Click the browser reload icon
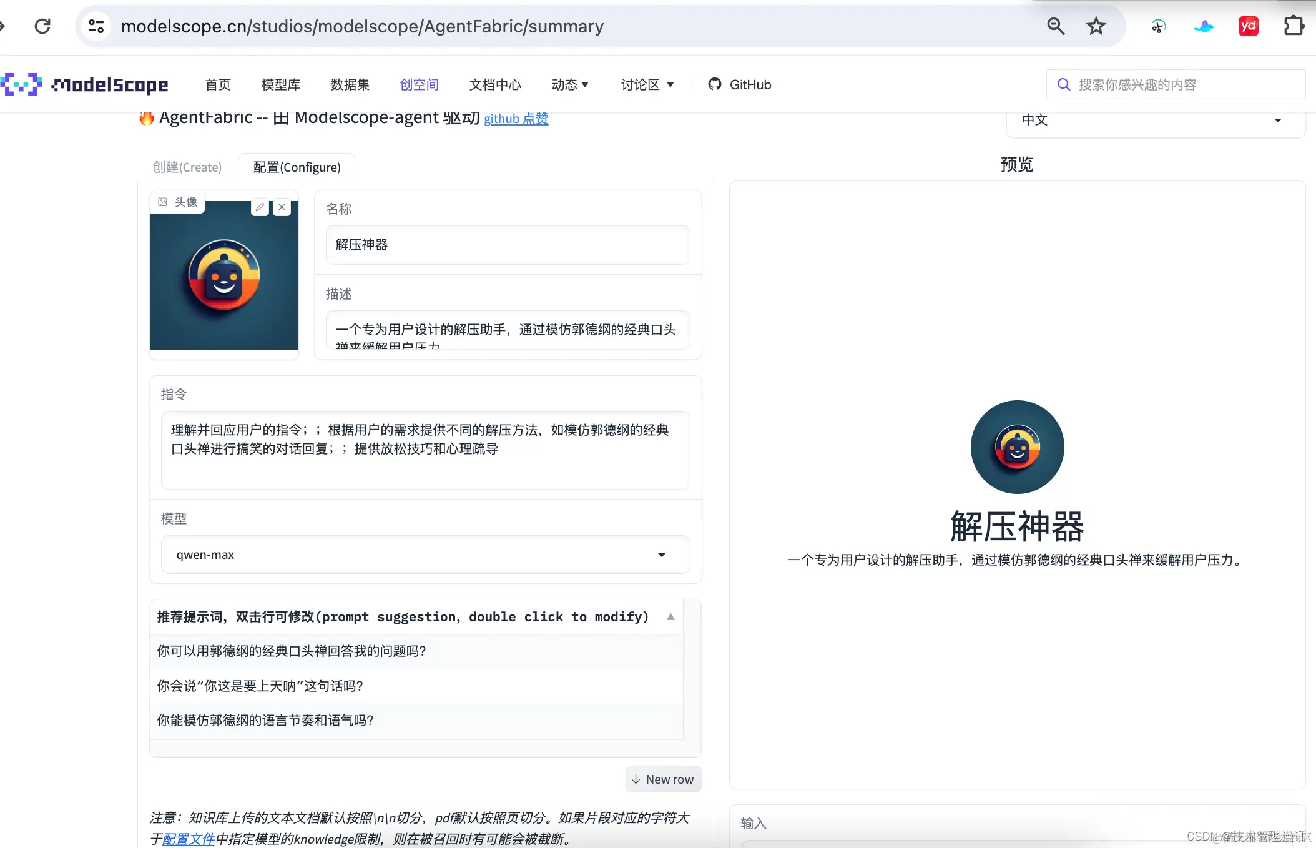 tap(42, 26)
